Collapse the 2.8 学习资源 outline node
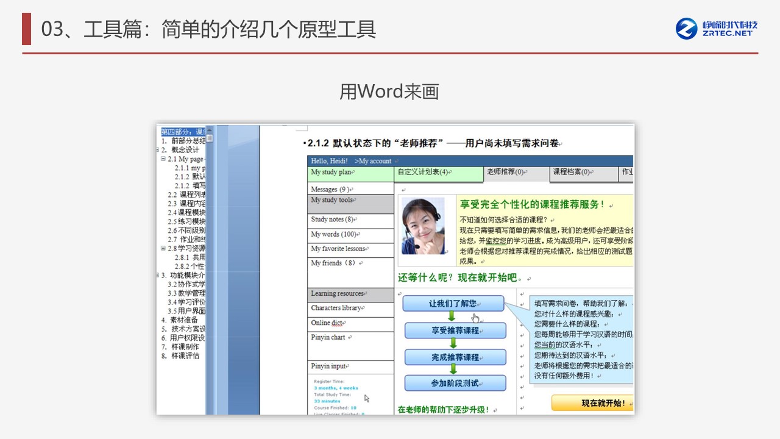 163,249
